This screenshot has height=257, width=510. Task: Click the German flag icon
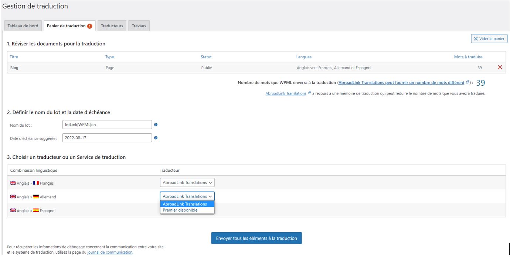pos(36,197)
